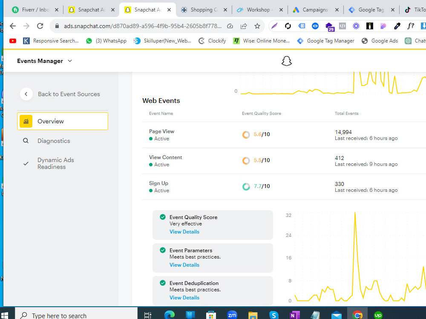This screenshot has height=319, width=426.
Task: Click the Diagnostics magnifying glass icon
Action: tap(26, 140)
